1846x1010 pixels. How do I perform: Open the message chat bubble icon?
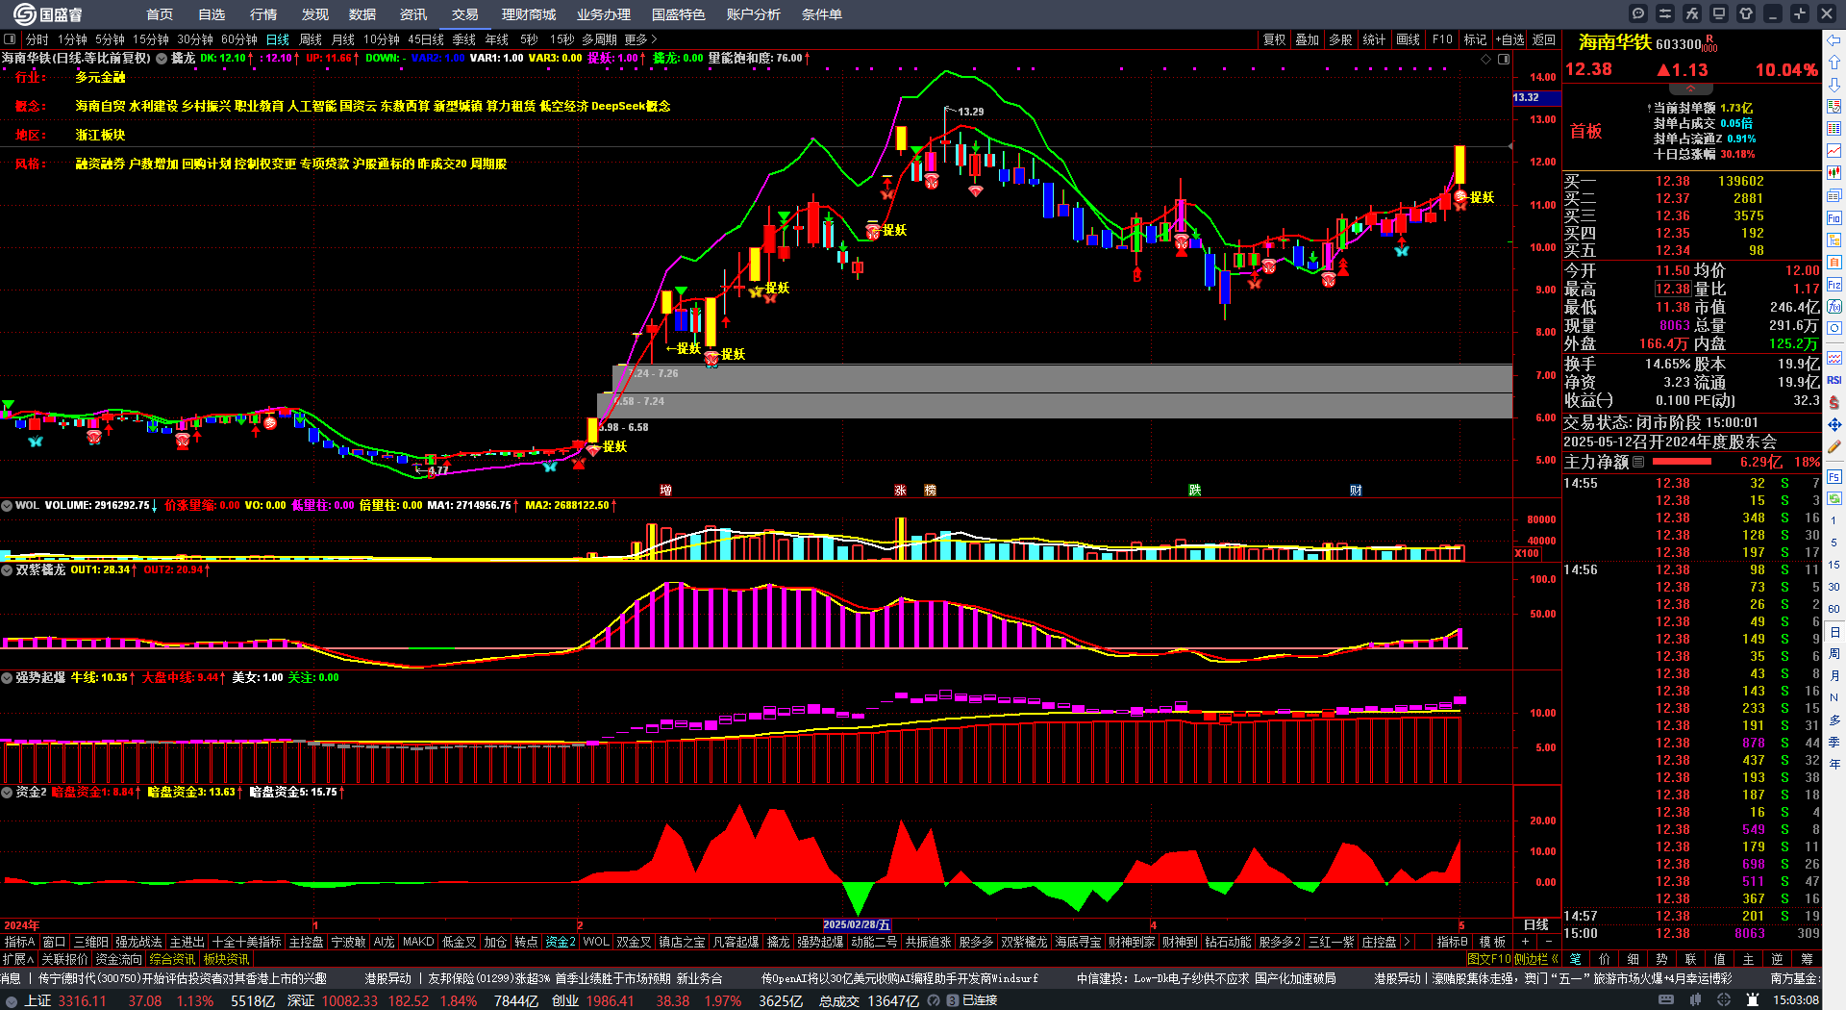(1638, 13)
